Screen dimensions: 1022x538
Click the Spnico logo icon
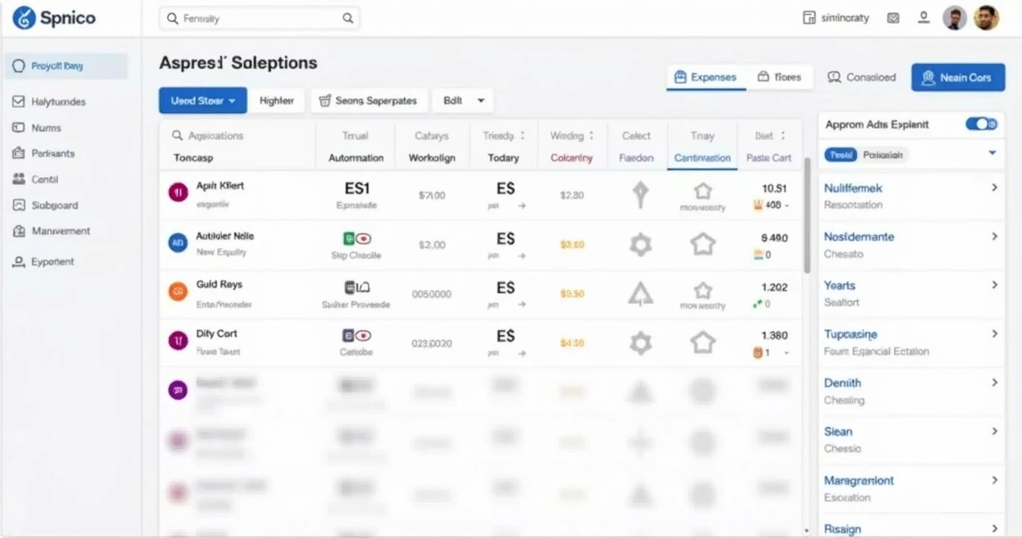point(24,18)
